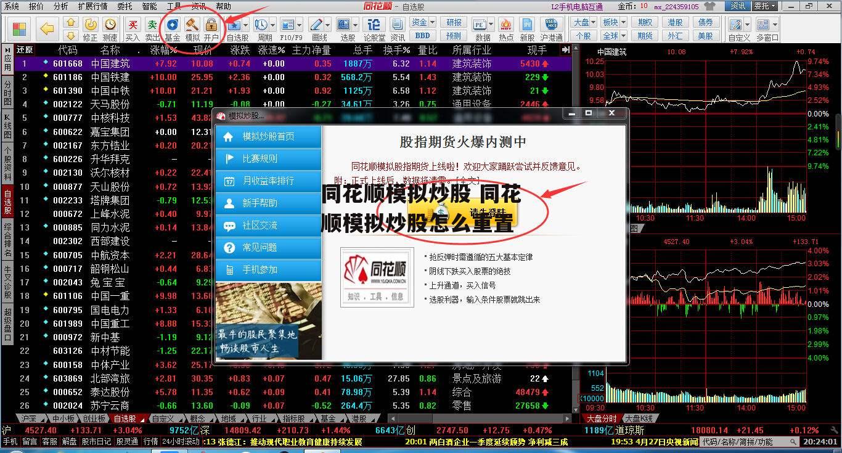Open 比赛规则 in the dialog
The width and height of the screenshot is (842, 453).
click(268, 159)
